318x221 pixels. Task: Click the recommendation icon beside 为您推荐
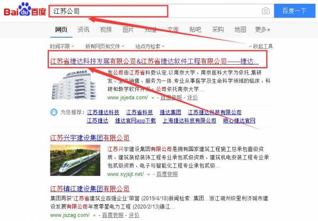54,112
